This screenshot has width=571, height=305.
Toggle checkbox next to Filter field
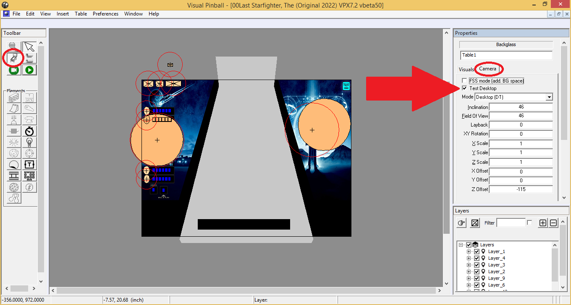point(529,222)
